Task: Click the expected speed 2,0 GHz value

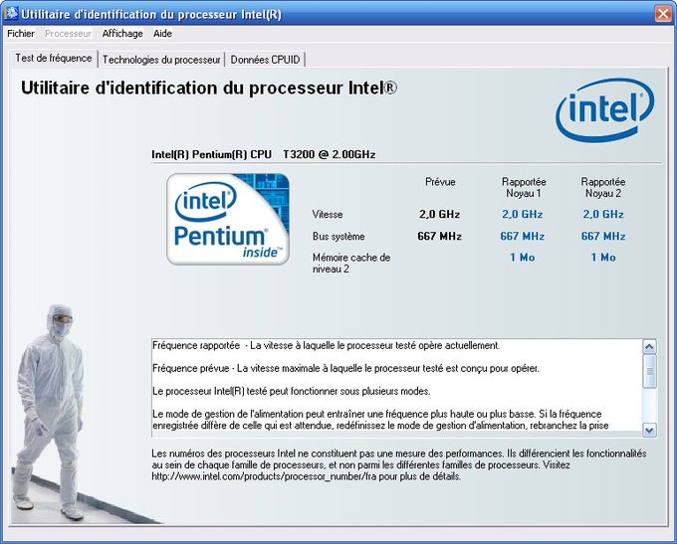Action: pyautogui.click(x=439, y=214)
